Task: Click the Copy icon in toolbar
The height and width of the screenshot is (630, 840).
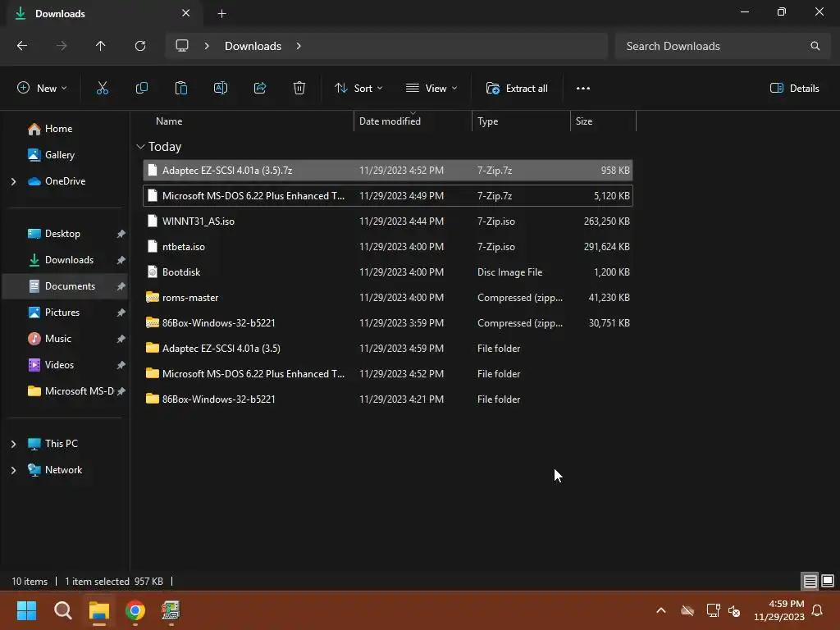Action: pyautogui.click(x=141, y=89)
